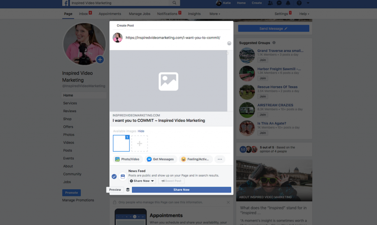Viewport: 377px width, 225px height.
Task: Add another image with the plus tile
Action: (x=140, y=143)
